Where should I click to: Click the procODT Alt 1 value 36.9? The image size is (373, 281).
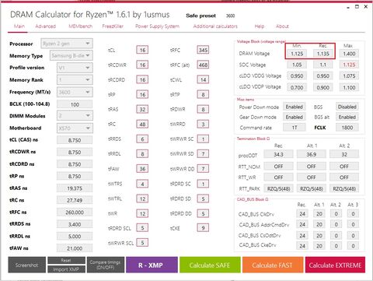click(x=312, y=154)
